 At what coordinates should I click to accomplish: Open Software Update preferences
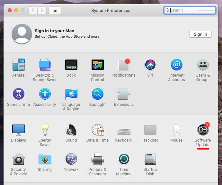click(203, 129)
